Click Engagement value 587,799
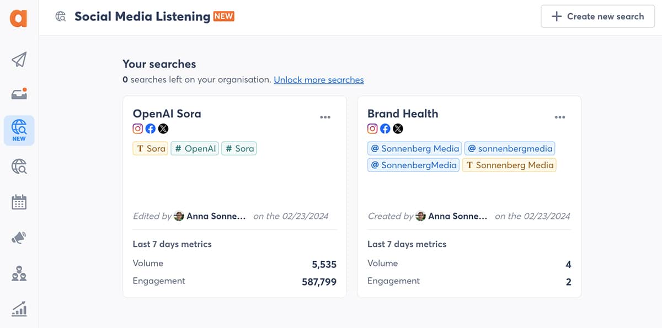Viewport: 662px width, 328px height. (x=319, y=282)
